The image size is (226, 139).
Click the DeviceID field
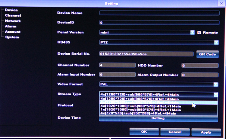tap(159, 23)
